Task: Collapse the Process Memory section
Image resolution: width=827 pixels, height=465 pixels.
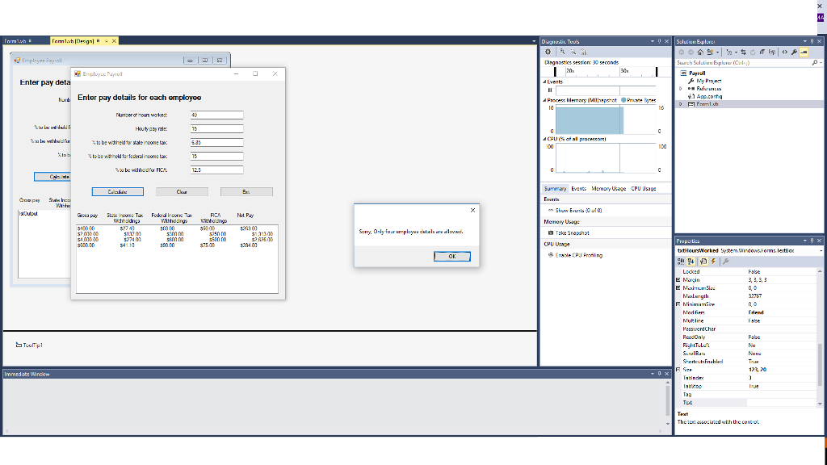Action: (544, 99)
